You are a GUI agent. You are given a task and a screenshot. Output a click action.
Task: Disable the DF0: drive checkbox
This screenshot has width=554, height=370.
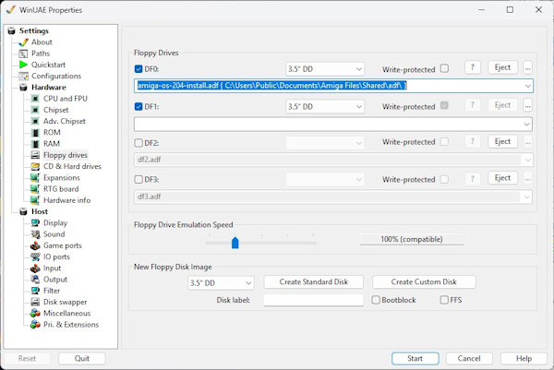coord(139,68)
